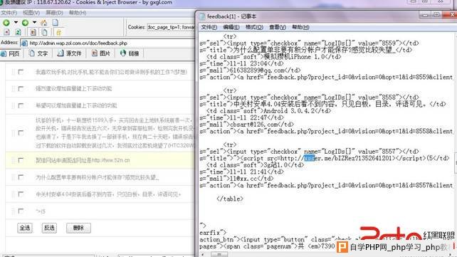Open 屏蔽(D) menu in Cookies browser

pos(54,13)
